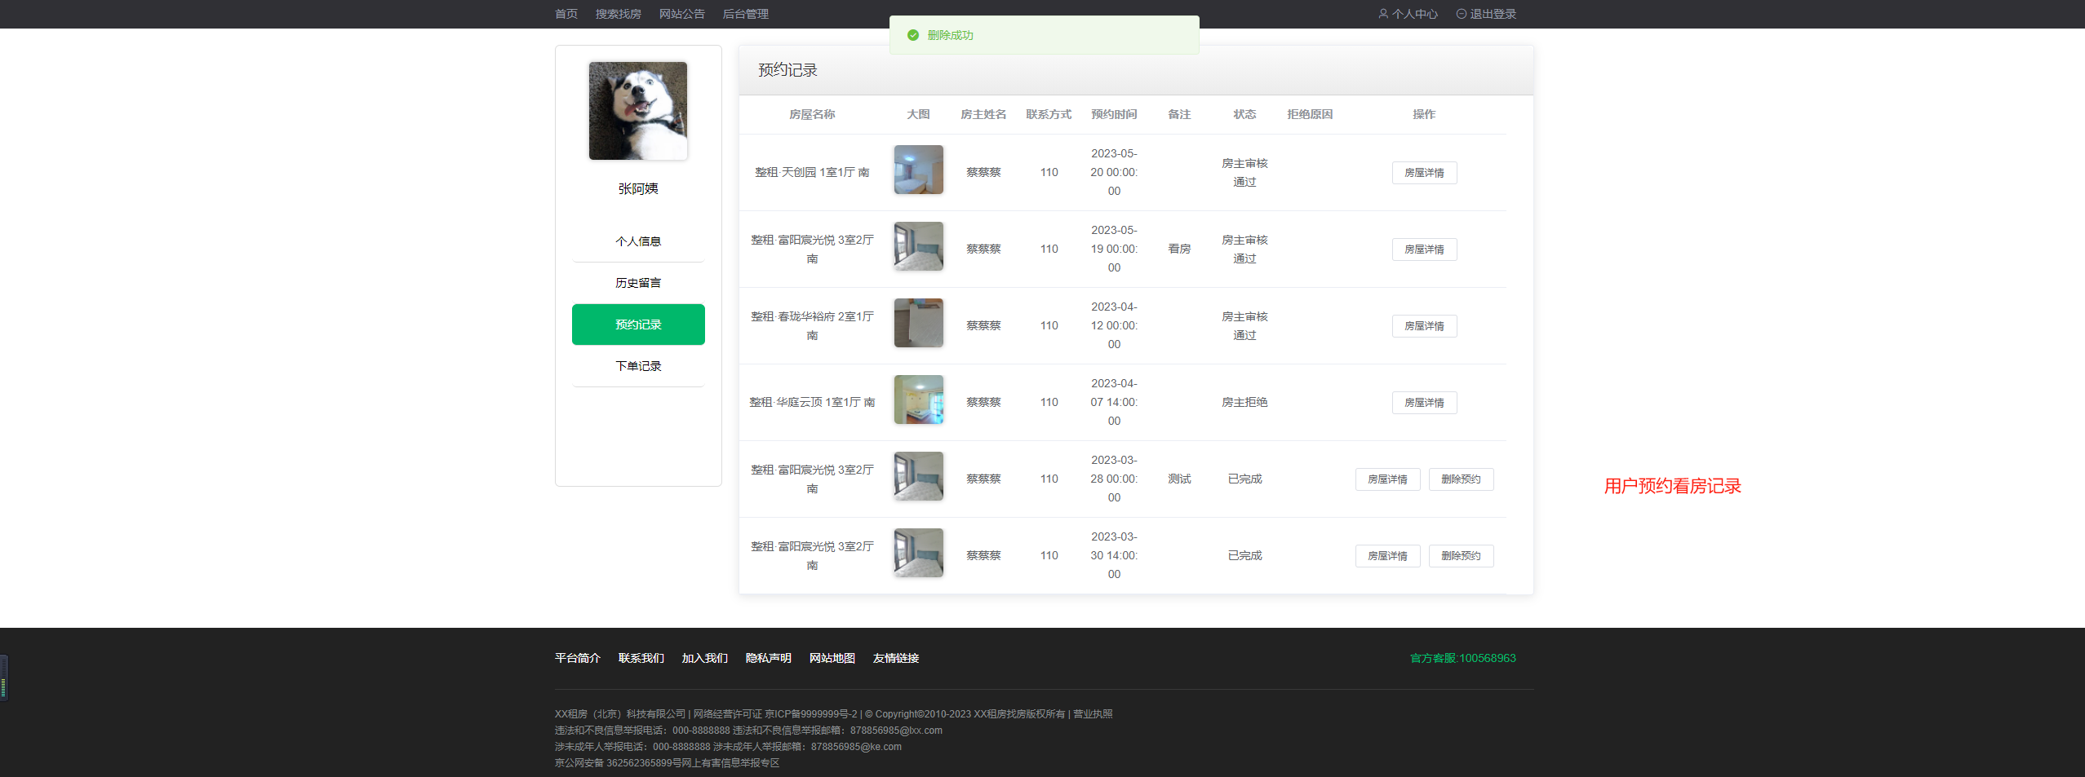
Task: Click 房屋详情 for the 春珑华裕府 booking
Action: (1424, 326)
